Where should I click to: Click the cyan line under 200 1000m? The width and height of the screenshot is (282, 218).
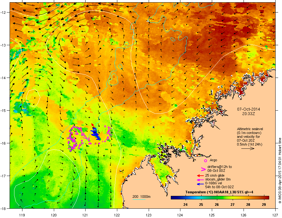(x=139, y=199)
